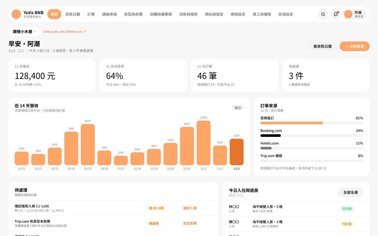Click the Hotels.com 11% progress bar
Viewport: 378px width, 236px height.
click(x=312, y=148)
